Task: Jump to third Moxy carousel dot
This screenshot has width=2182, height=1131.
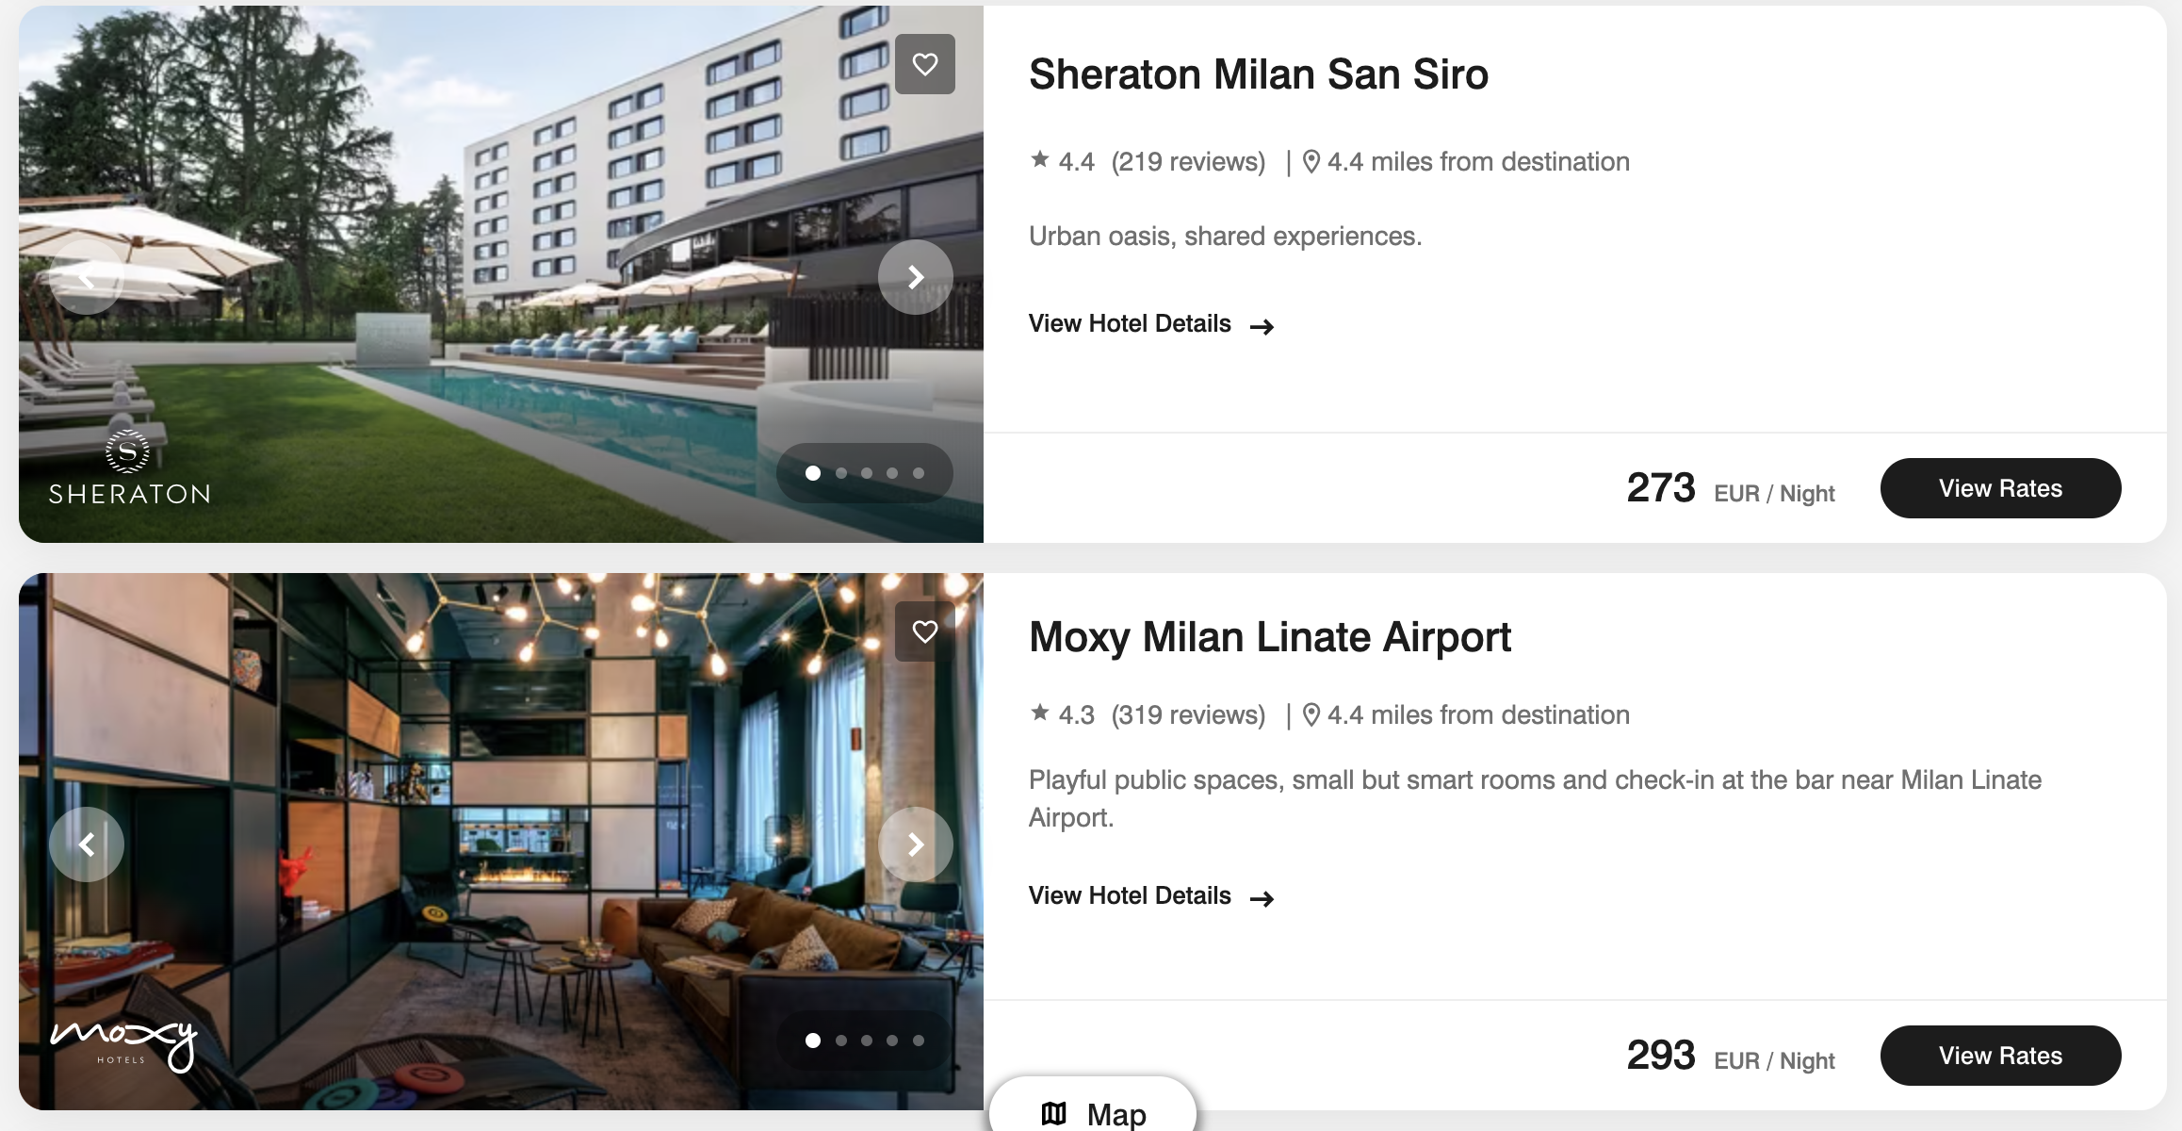Action: (867, 1041)
